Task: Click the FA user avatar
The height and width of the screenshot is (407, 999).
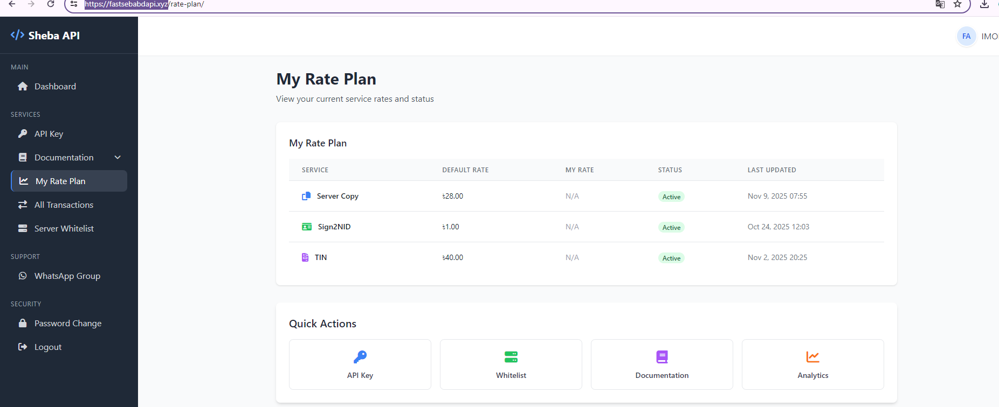Action: point(966,36)
